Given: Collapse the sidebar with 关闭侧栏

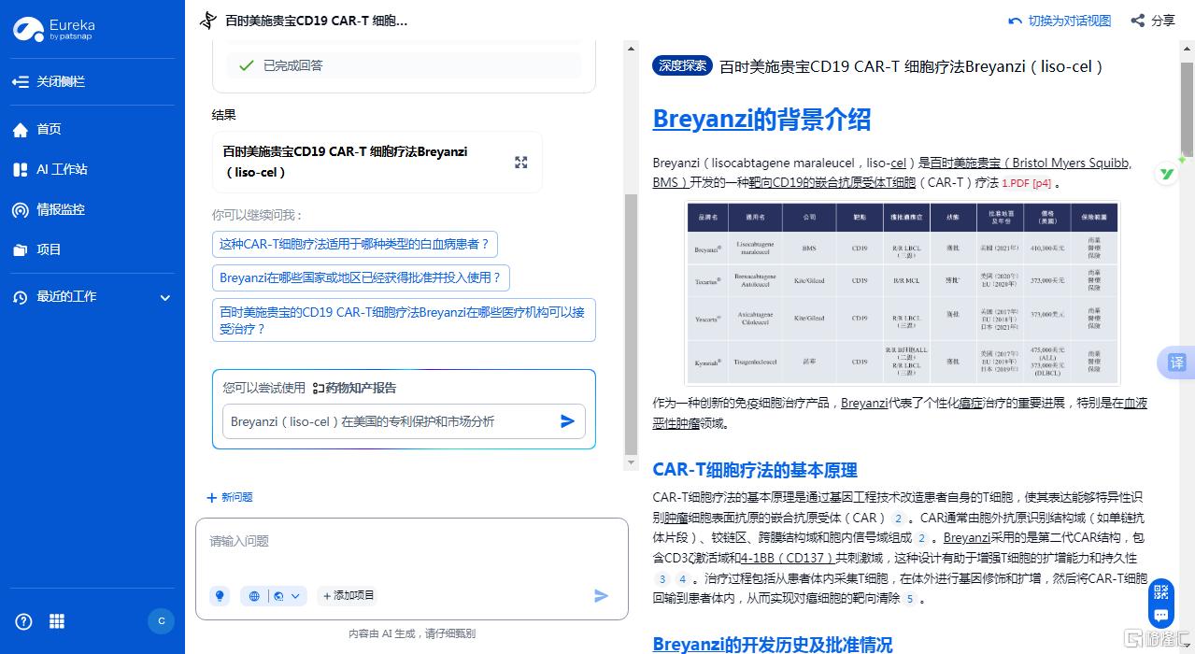Looking at the screenshot, I should click(50, 81).
